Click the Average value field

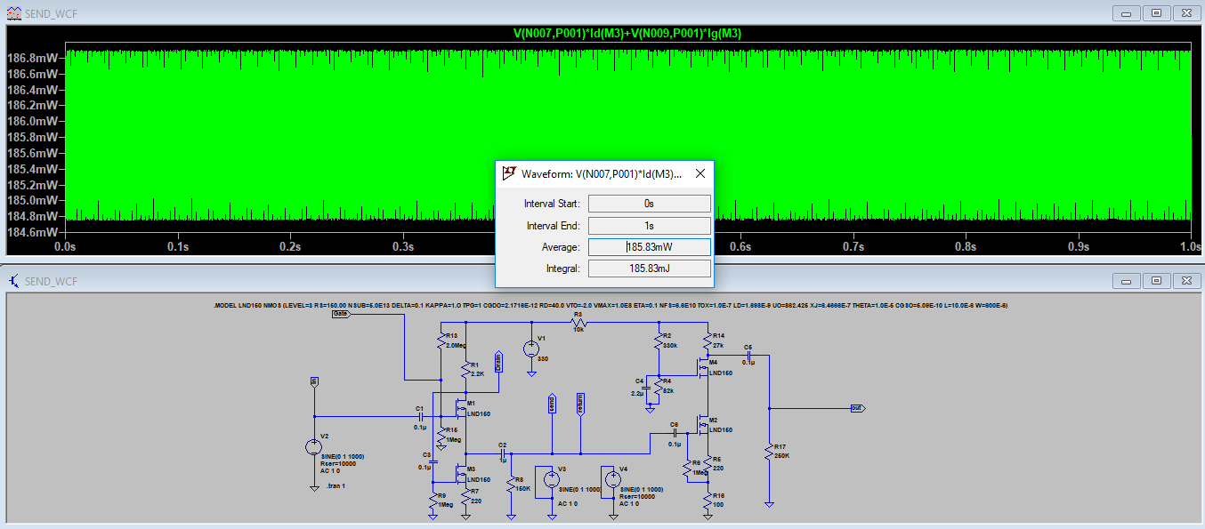point(650,247)
